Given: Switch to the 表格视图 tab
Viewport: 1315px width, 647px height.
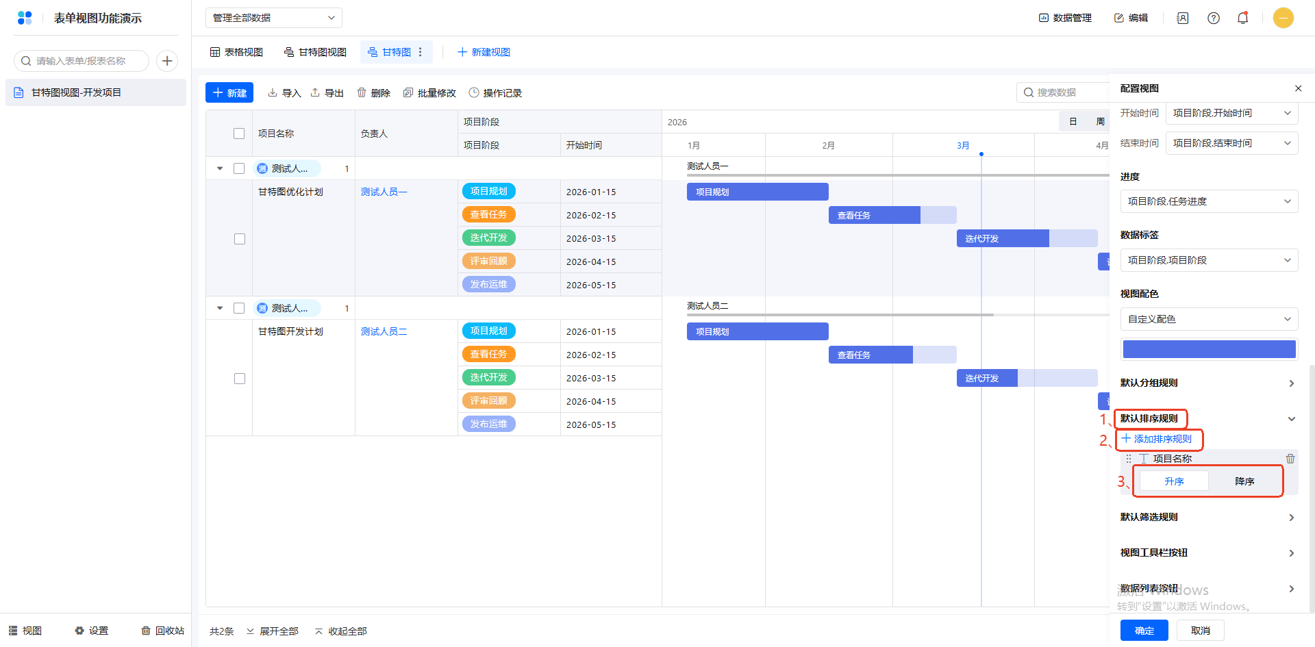Looking at the screenshot, I should (236, 52).
